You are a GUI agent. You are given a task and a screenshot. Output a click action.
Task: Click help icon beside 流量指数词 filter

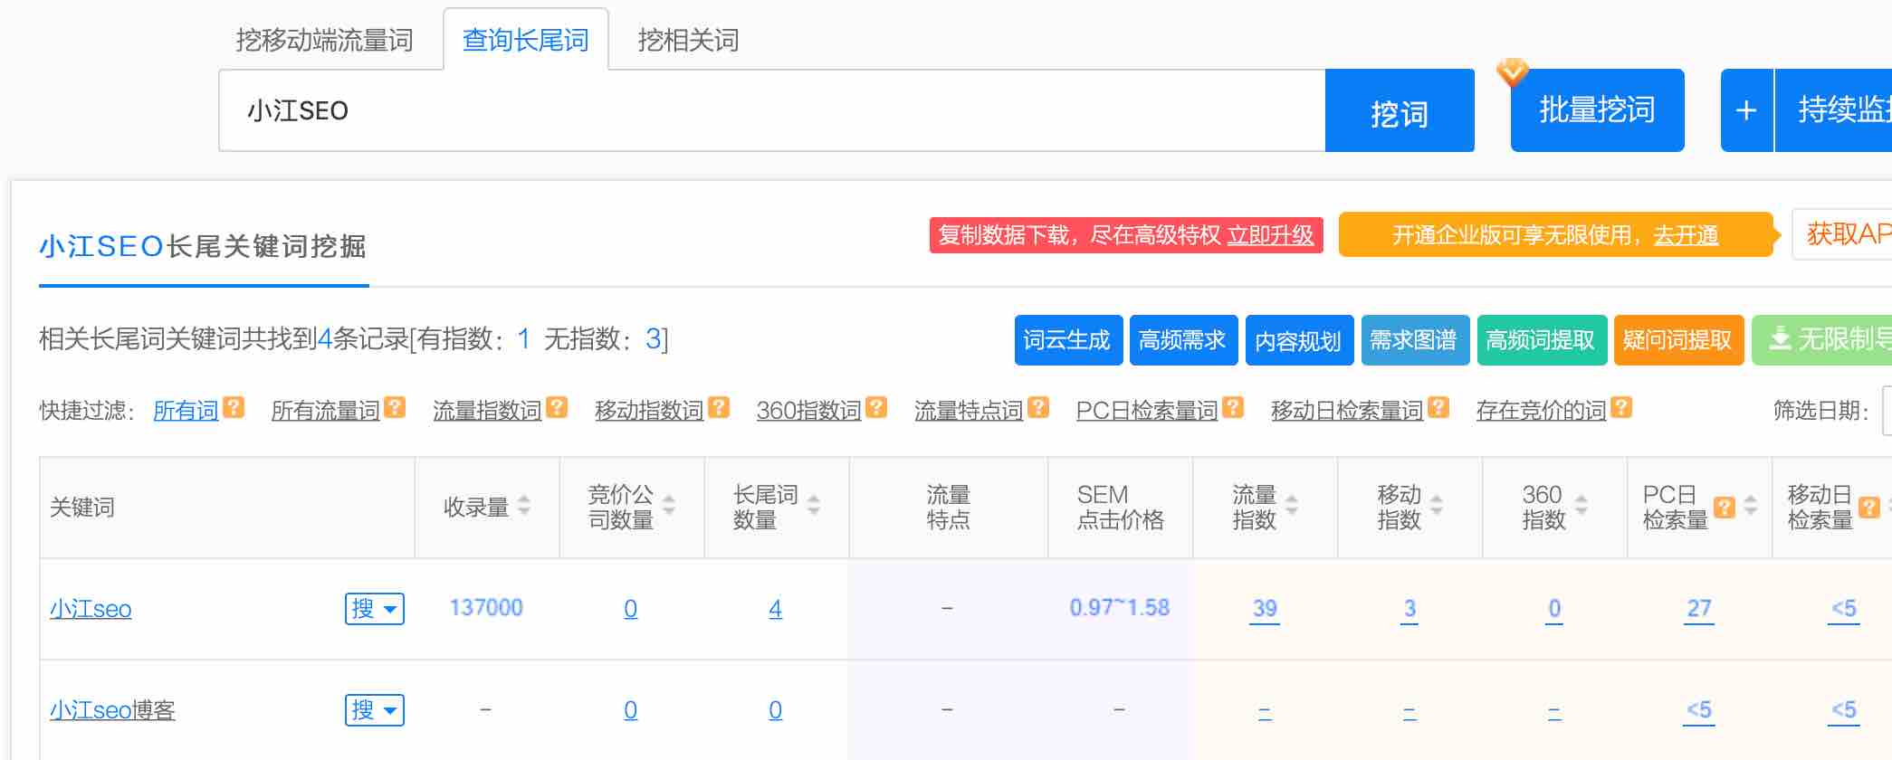tap(557, 408)
